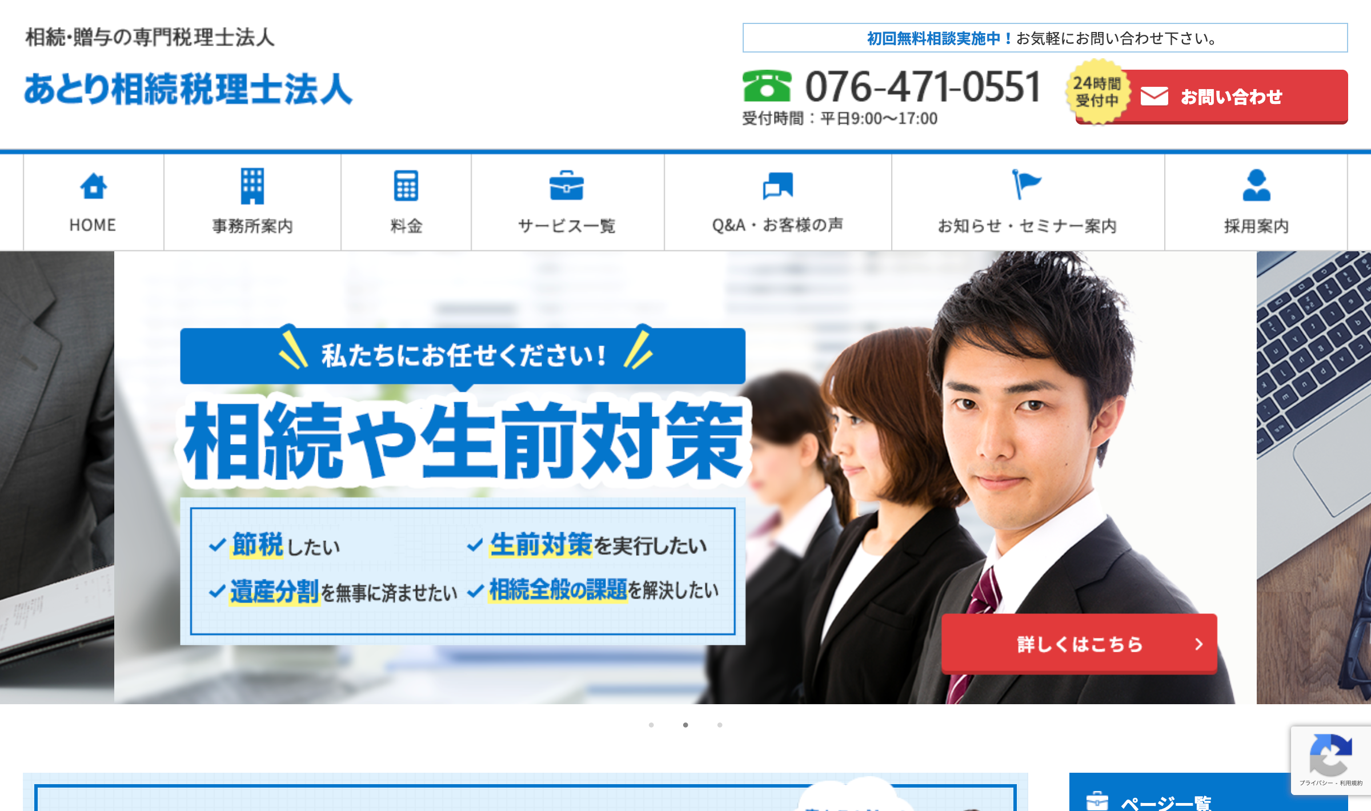1371x811 pixels.
Task: Click phone number 076-471-0551
Action: [x=923, y=87]
